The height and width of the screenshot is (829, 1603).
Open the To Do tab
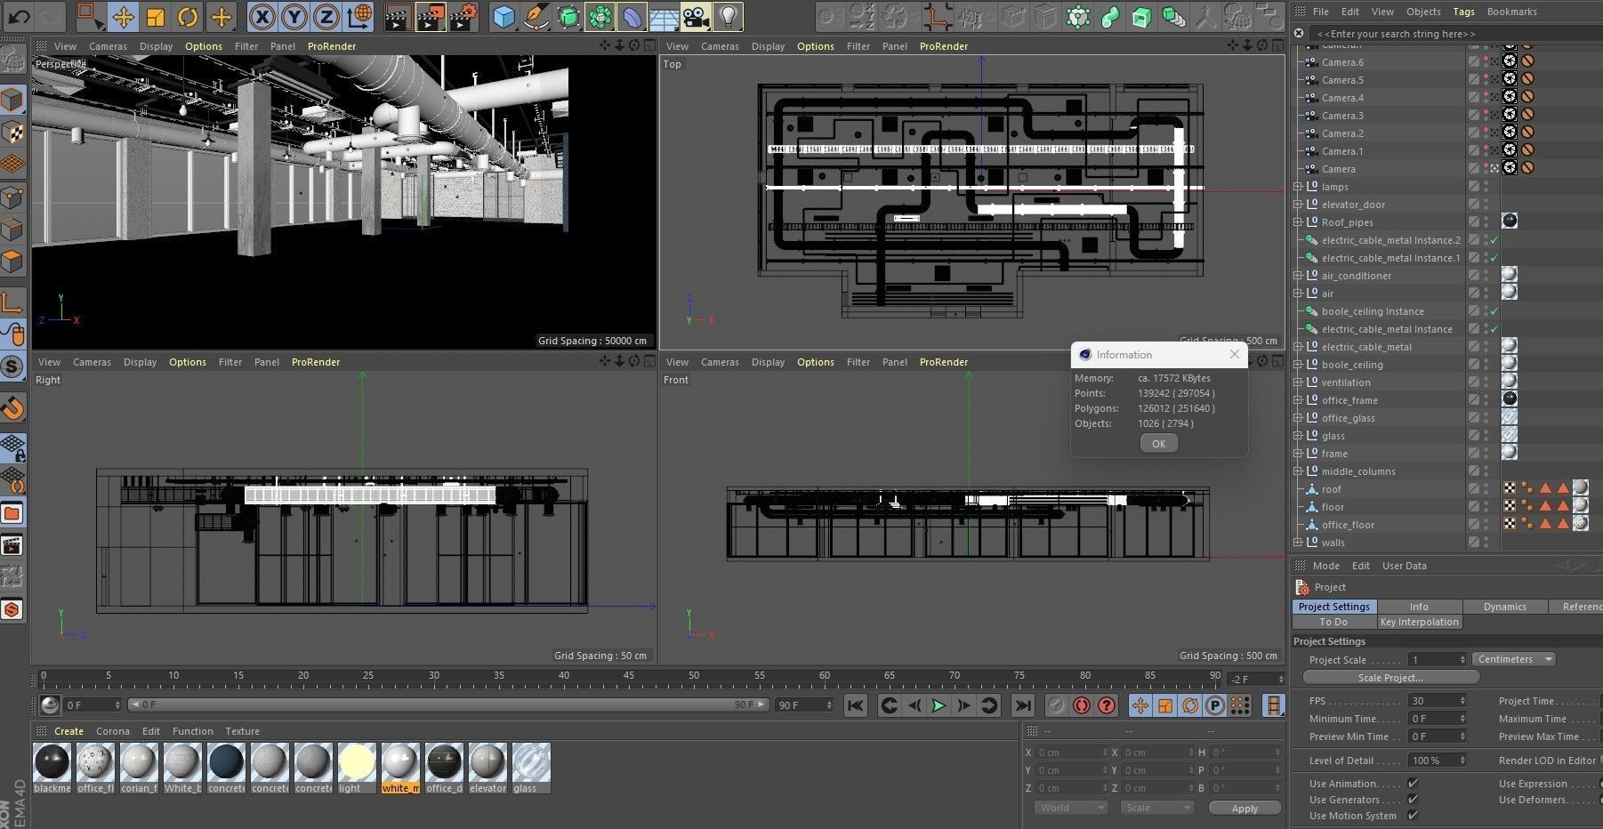click(1333, 622)
